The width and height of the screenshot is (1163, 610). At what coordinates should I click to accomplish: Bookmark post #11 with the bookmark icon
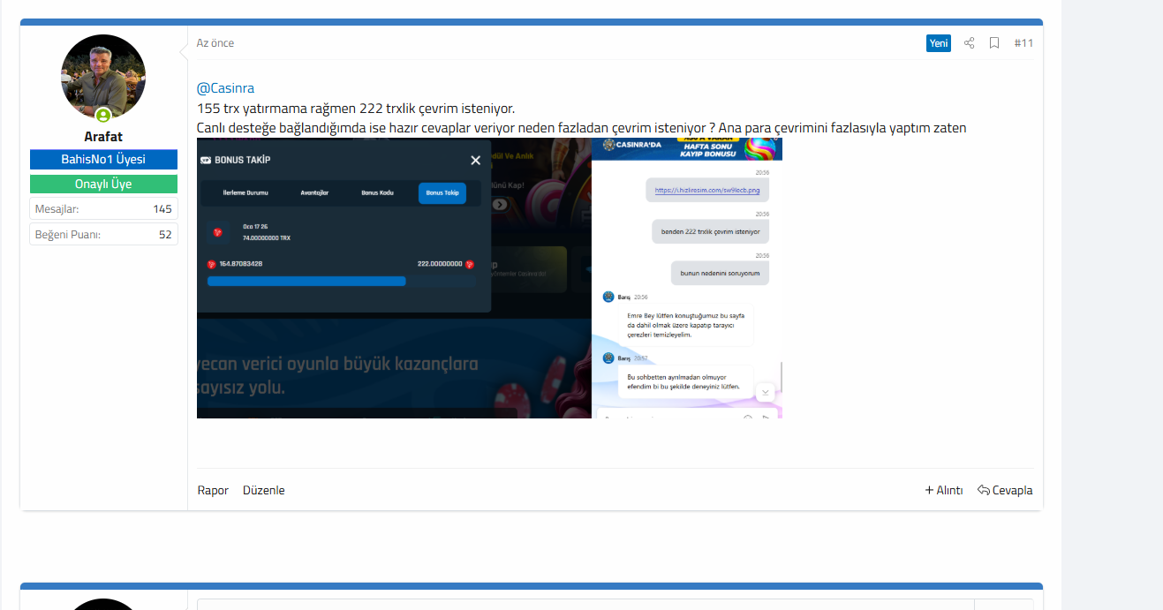pyautogui.click(x=994, y=43)
